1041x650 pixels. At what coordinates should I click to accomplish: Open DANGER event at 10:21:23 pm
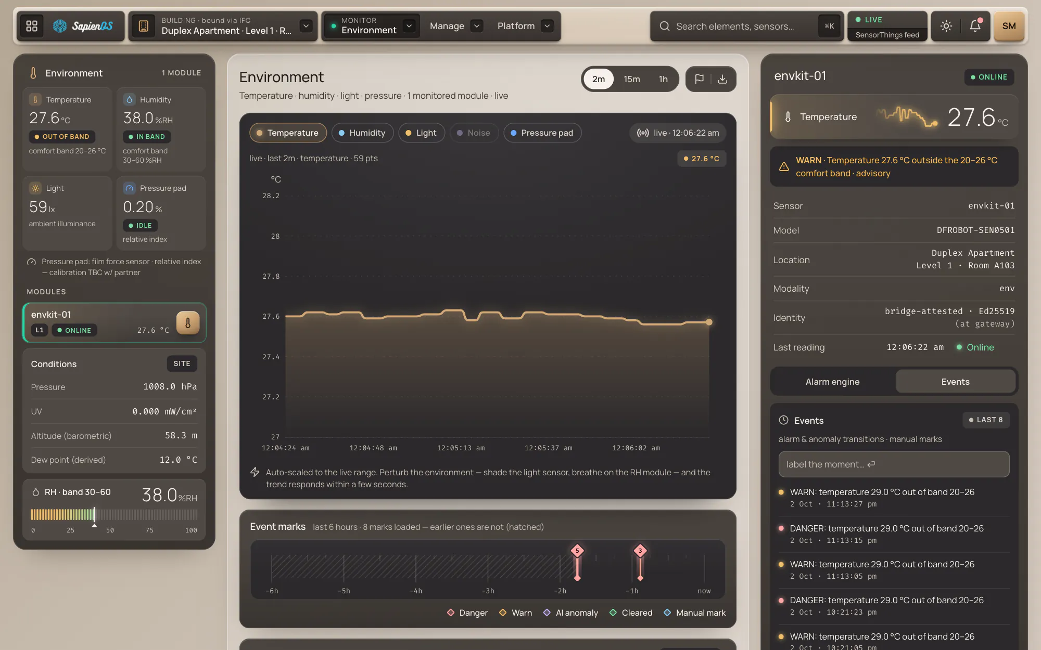point(894,606)
